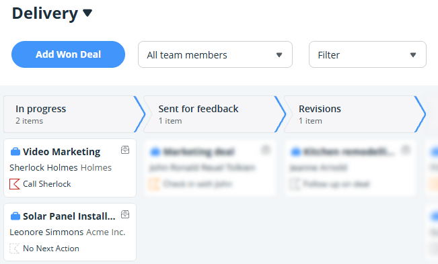438x264 pixels.
Task: Open the blurred deal card under Revisions
Action: [x=351, y=167]
